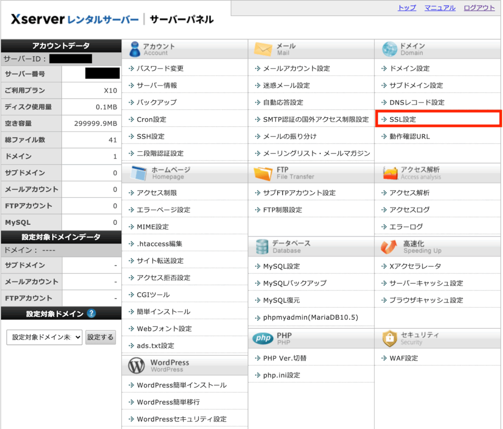Click the FTP folder icon

pyautogui.click(x=263, y=173)
